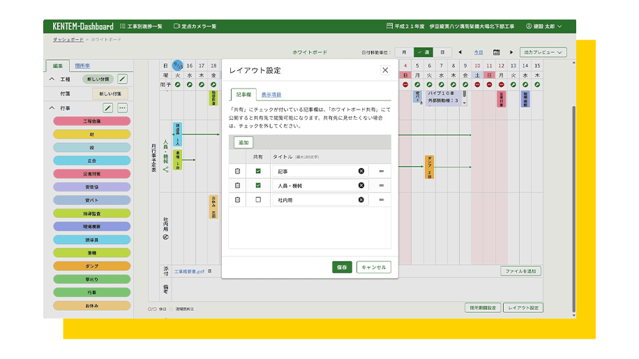639x359 pixels.
Task: Select the 週 date movement unit
Action: pyautogui.click(x=423, y=52)
